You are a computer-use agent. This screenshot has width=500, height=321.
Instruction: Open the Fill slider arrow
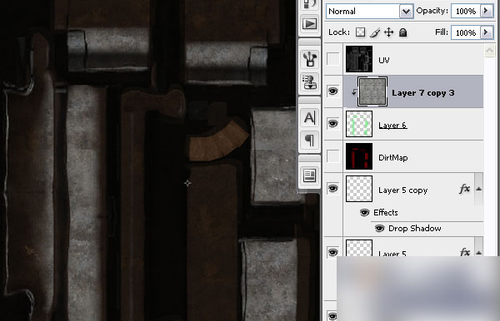[487, 32]
